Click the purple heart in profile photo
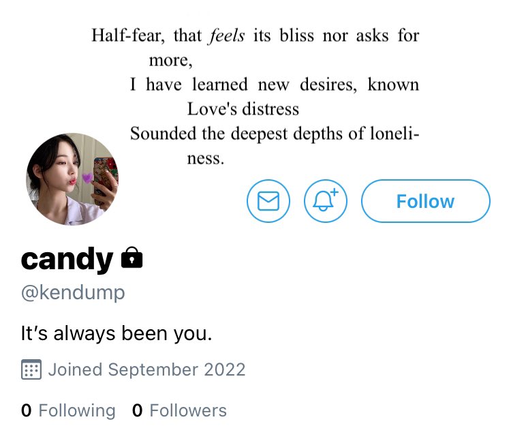The width and height of the screenshot is (511, 441). tap(87, 178)
